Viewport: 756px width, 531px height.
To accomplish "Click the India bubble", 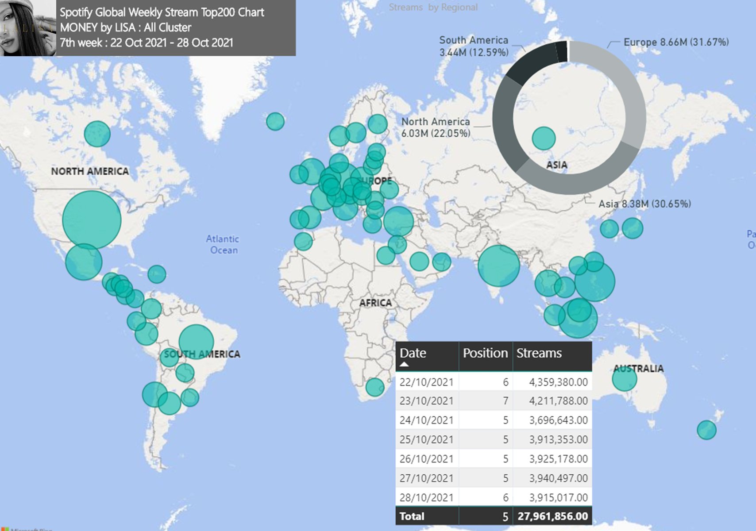I will pyautogui.click(x=499, y=265).
